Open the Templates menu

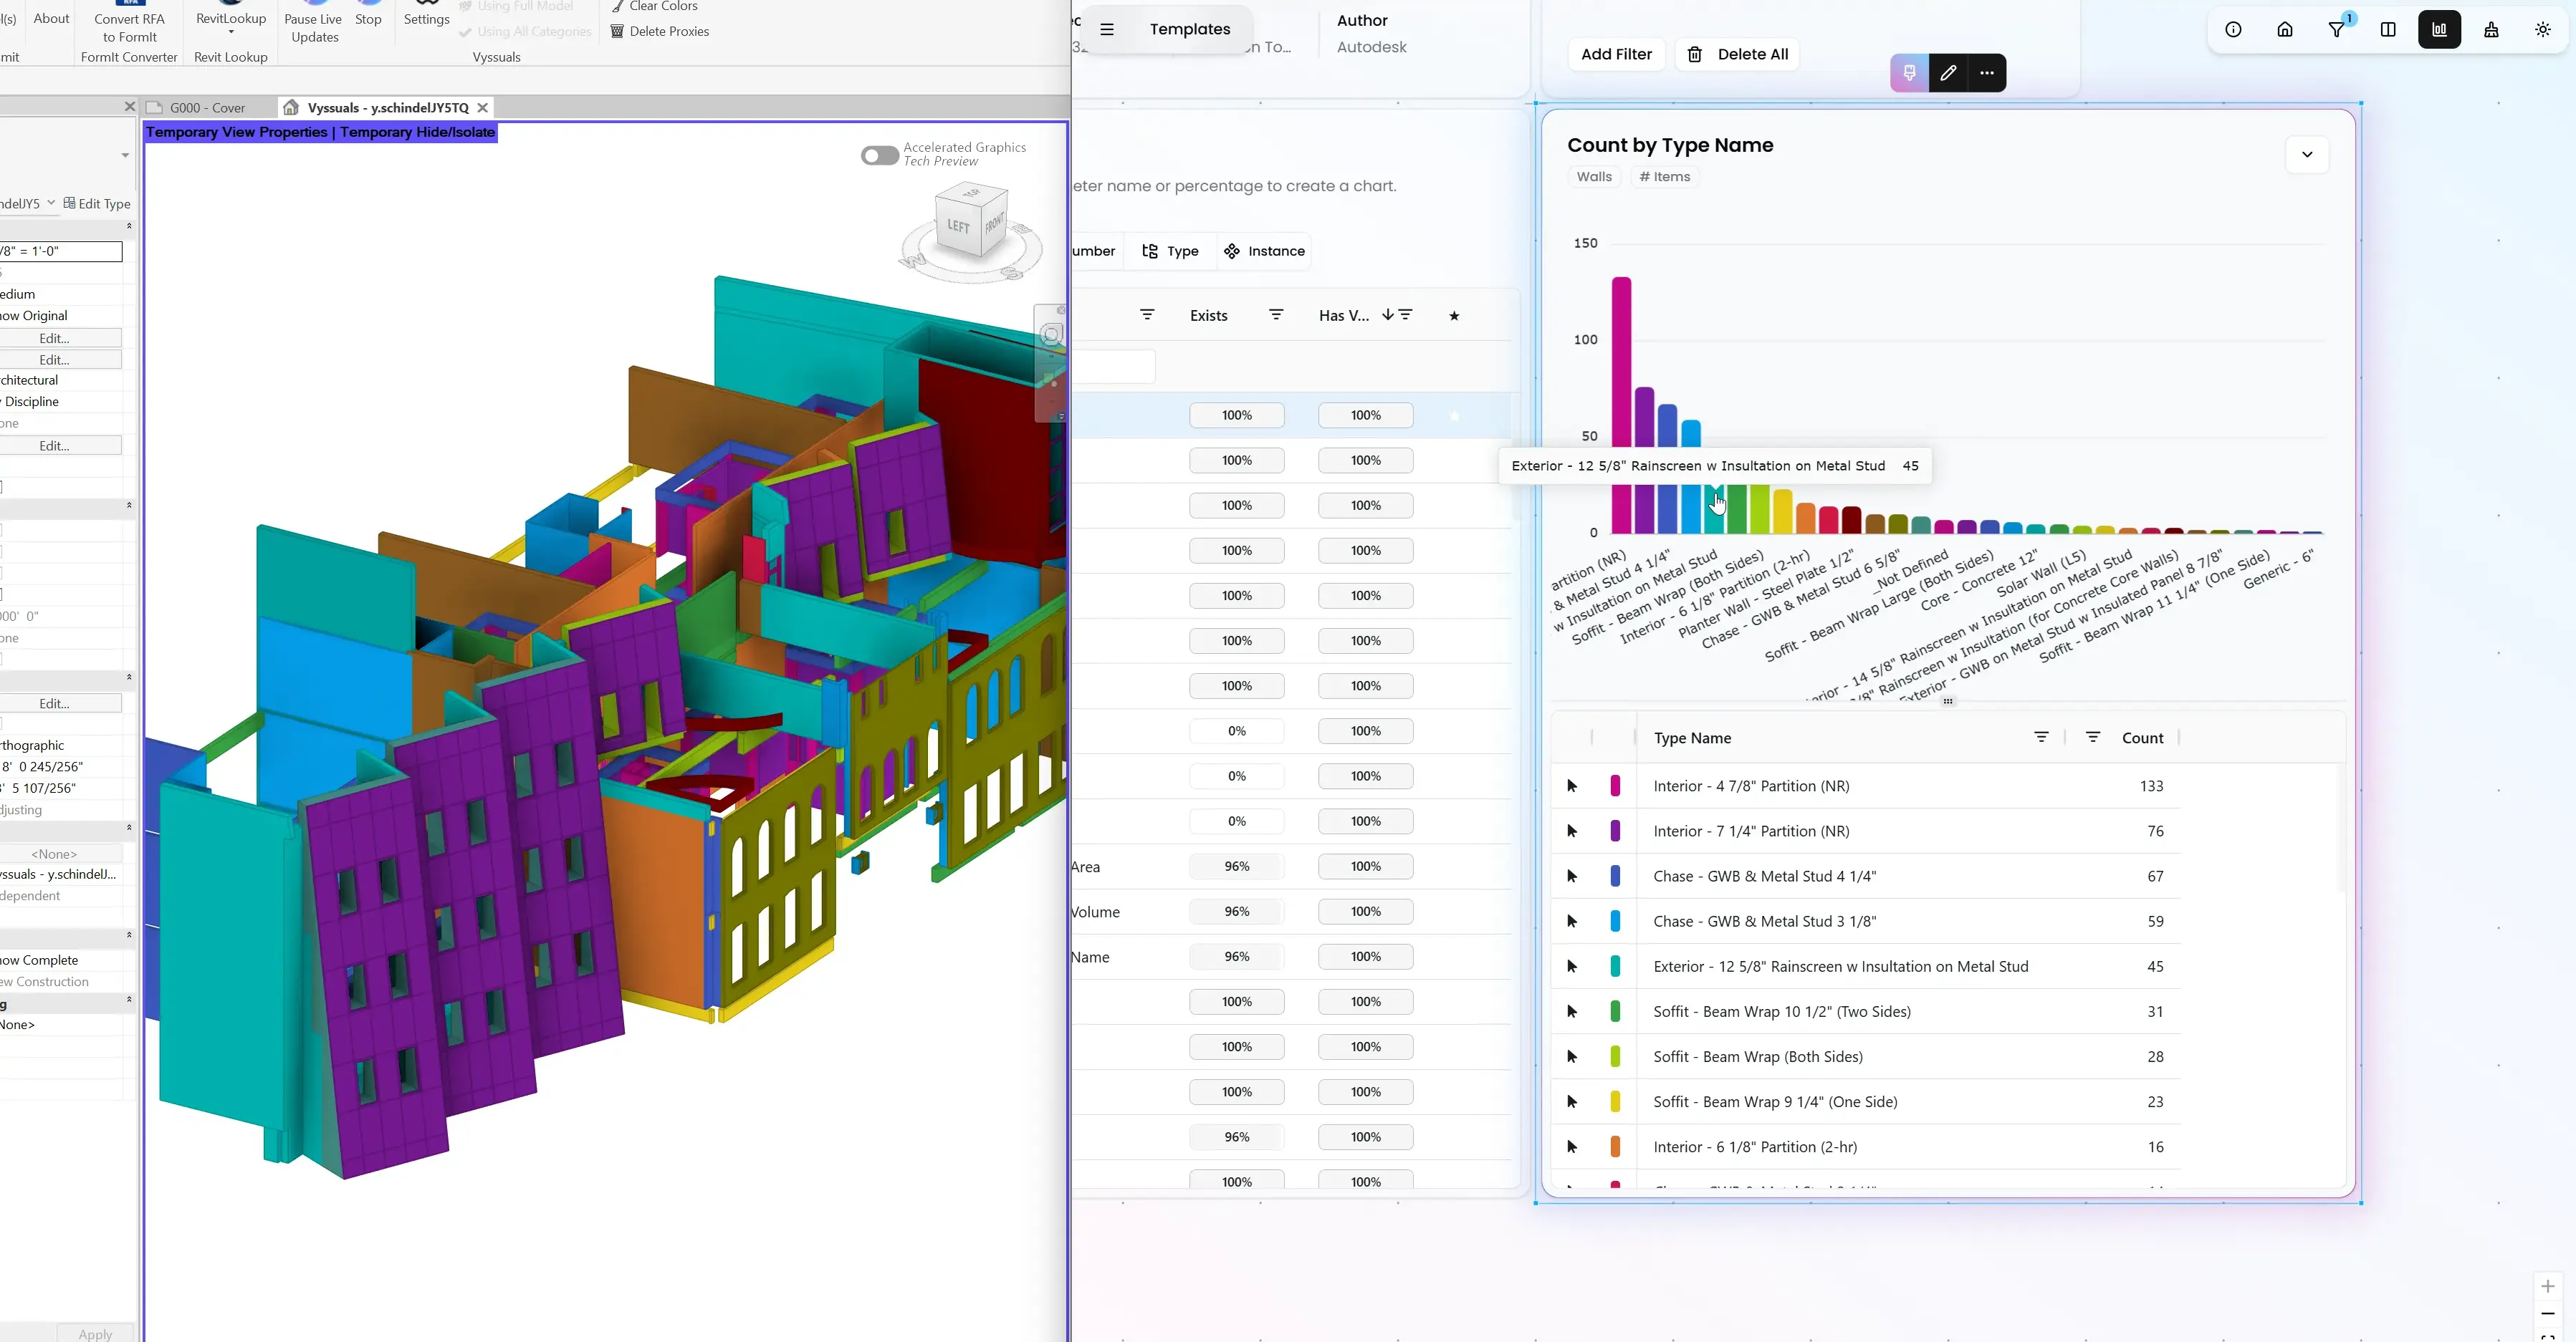(1189, 30)
